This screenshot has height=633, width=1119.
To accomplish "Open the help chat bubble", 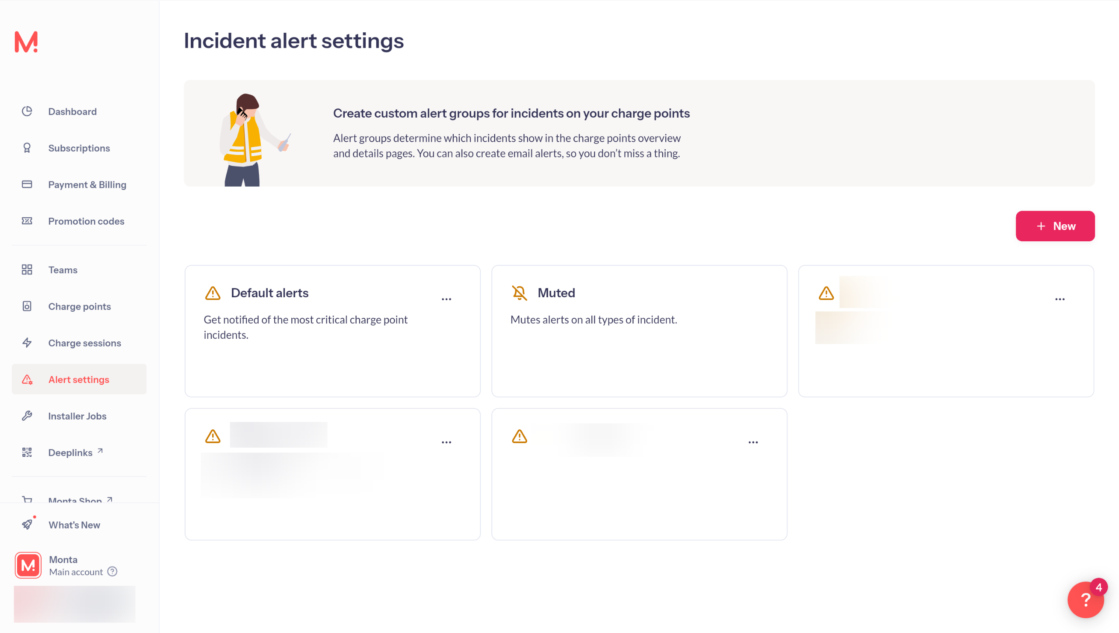I will (1085, 600).
